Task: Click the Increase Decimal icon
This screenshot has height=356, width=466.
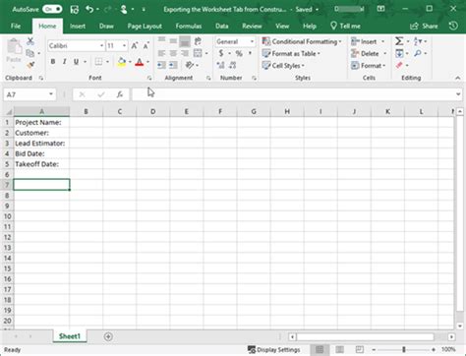Action: pos(221,65)
